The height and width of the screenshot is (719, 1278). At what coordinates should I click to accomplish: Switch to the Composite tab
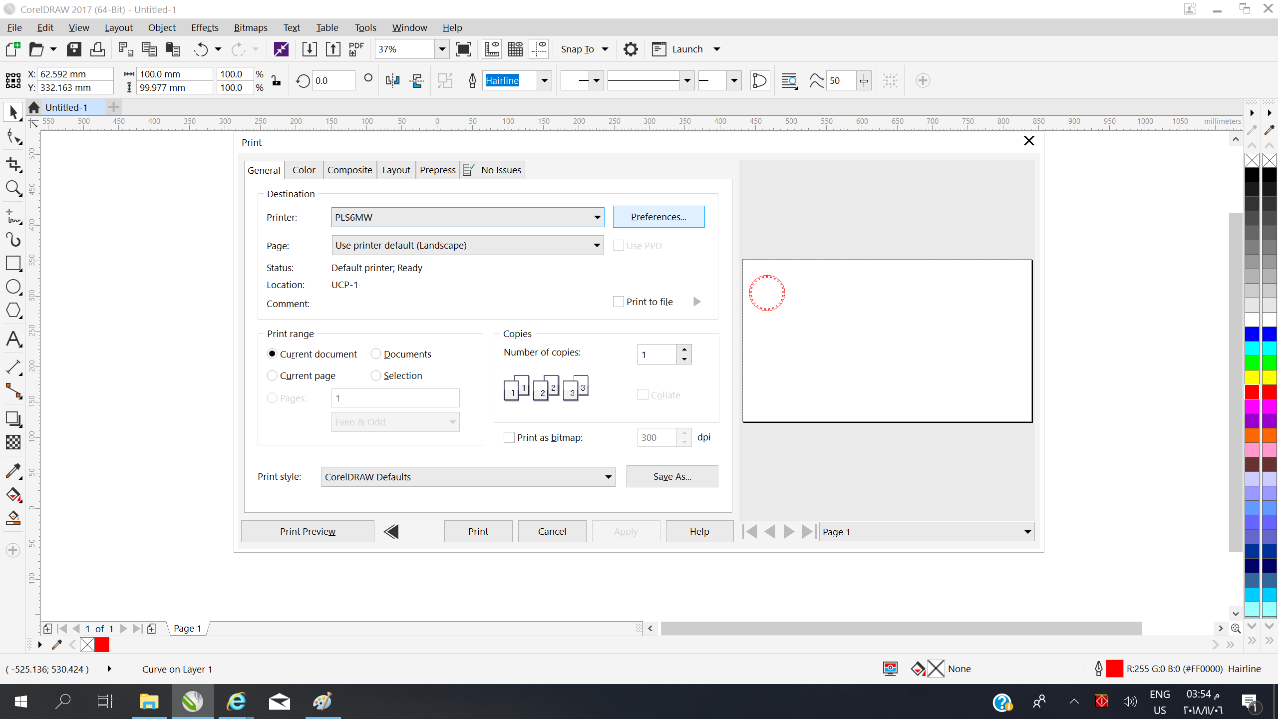(x=349, y=170)
